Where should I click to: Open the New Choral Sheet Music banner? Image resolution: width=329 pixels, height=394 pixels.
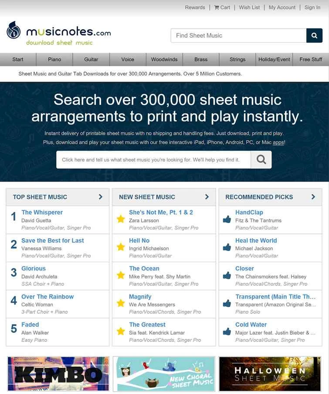(x=164, y=373)
